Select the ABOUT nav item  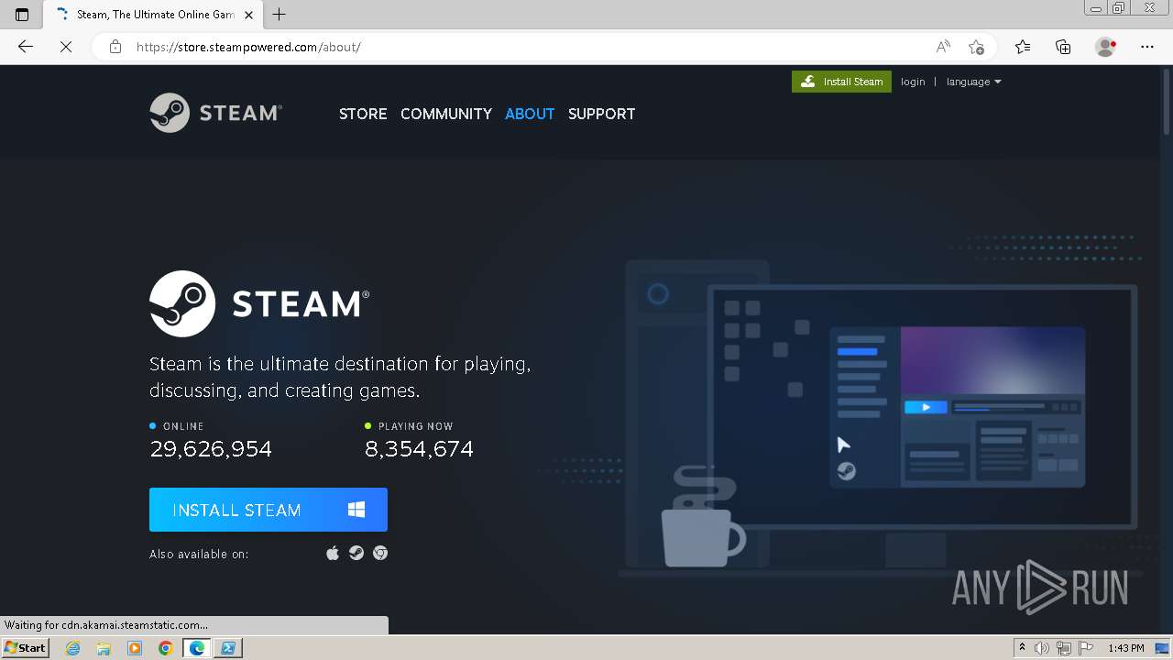(x=530, y=114)
